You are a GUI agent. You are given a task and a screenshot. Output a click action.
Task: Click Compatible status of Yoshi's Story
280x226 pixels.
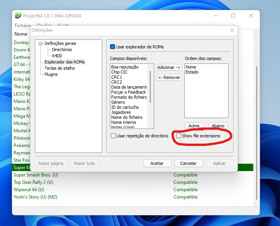tap(186, 197)
